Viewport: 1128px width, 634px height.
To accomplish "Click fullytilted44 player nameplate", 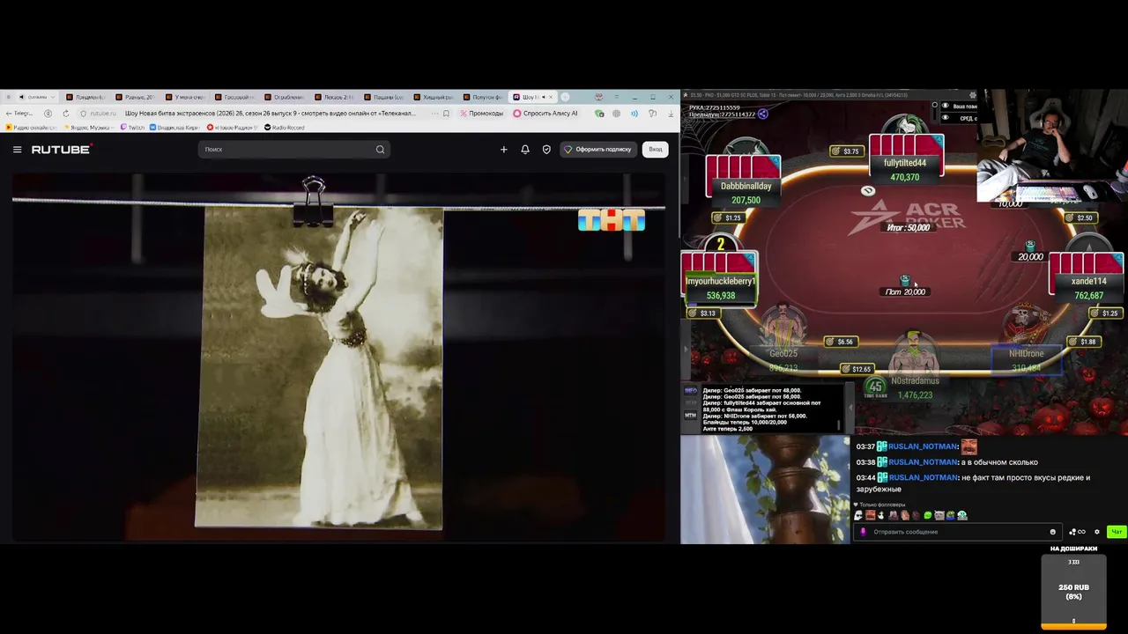I will [x=905, y=170].
